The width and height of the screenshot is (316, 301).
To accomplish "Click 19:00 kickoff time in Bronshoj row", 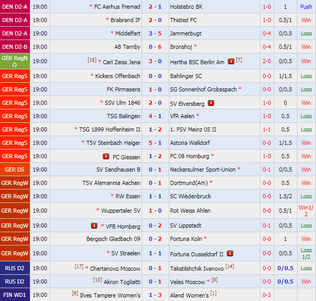I will [40, 47].
